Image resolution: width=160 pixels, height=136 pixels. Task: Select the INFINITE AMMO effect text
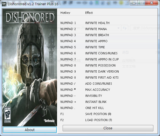click(96, 41)
